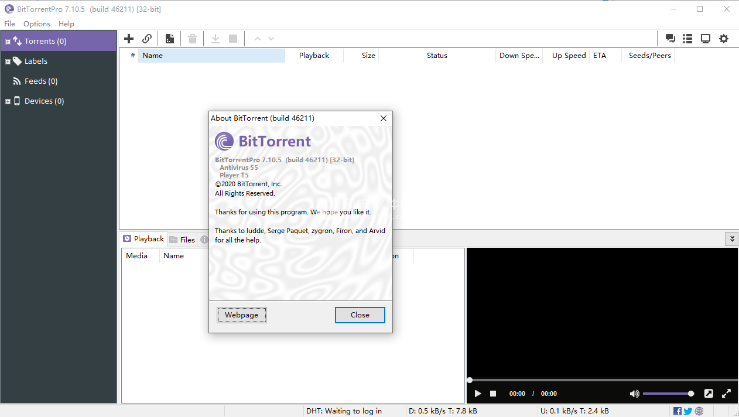Mute the player's speaker icon

[x=634, y=394]
